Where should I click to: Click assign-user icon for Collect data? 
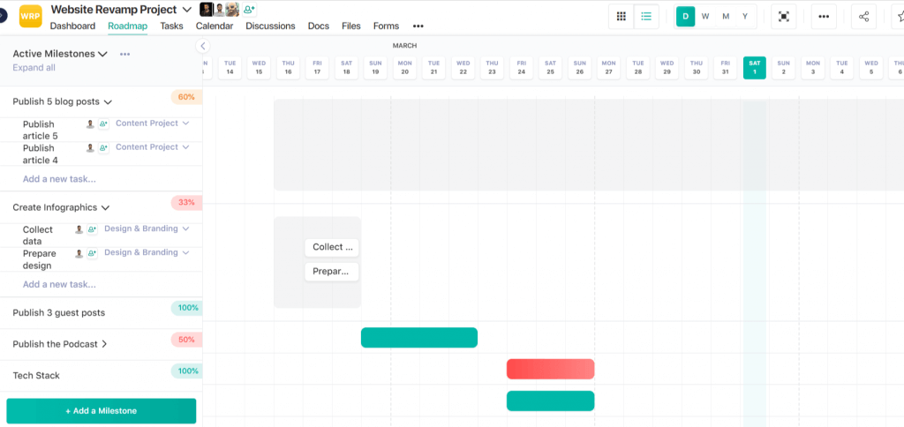coord(92,229)
